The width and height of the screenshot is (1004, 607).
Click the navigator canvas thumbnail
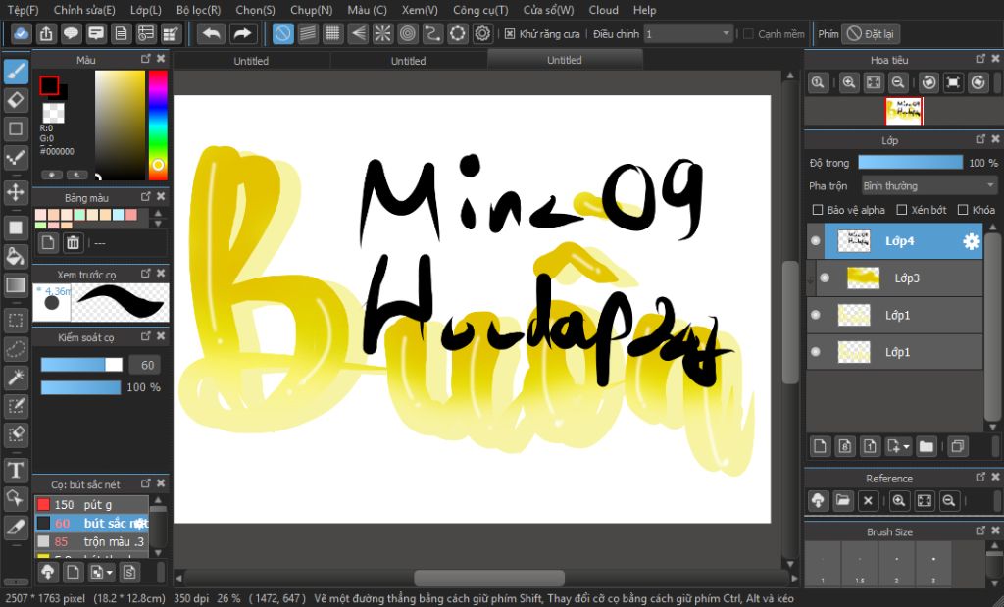903,112
